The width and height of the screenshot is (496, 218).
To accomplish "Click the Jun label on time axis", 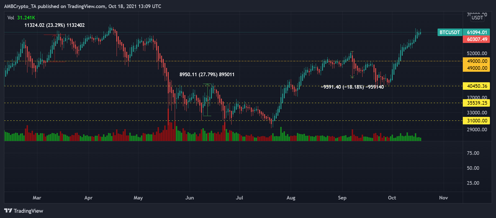I will (x=190, y=198).
